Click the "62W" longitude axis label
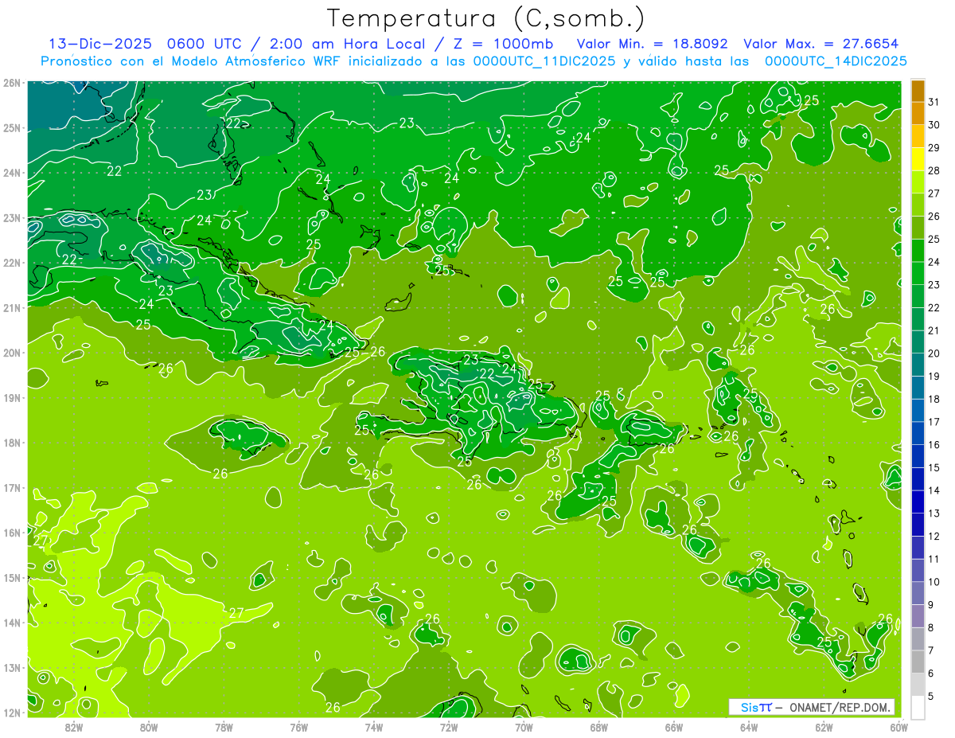This screenshot has height=738, width=955. [x=824, y=726]
